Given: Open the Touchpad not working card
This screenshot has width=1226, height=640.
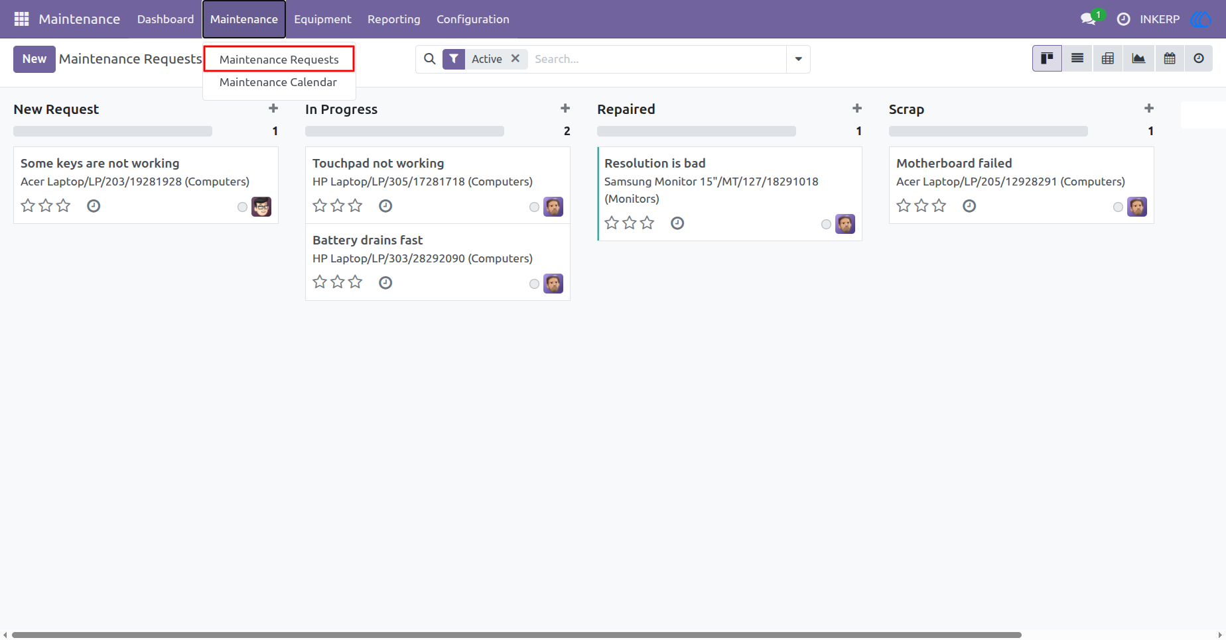Looking at the screenshot, I should click(x=438, y=185).
